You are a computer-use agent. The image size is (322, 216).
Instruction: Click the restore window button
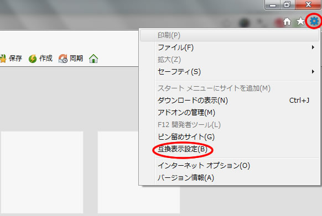pyautogui.click(x=287, y=4)
